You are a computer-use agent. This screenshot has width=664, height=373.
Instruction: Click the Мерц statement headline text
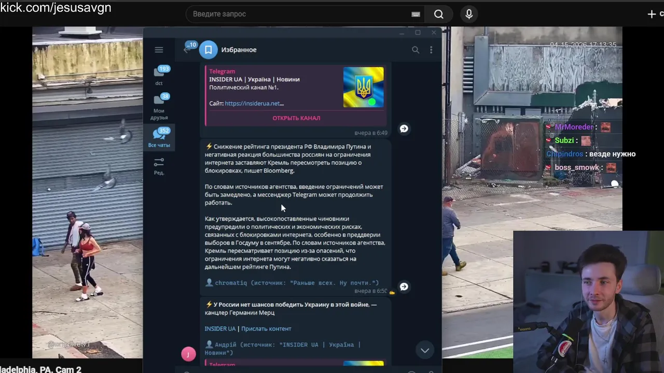pyautogui.click(x=291, y=309)
